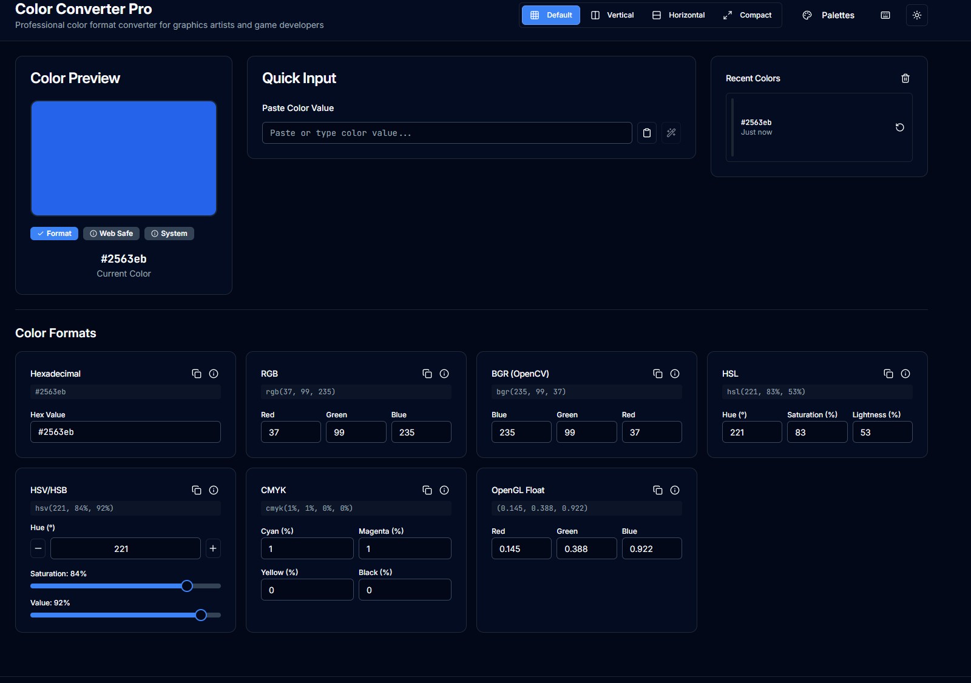The image size is (971, 683).
Task: Switch to Vertical layout
Action: [612, 15]
